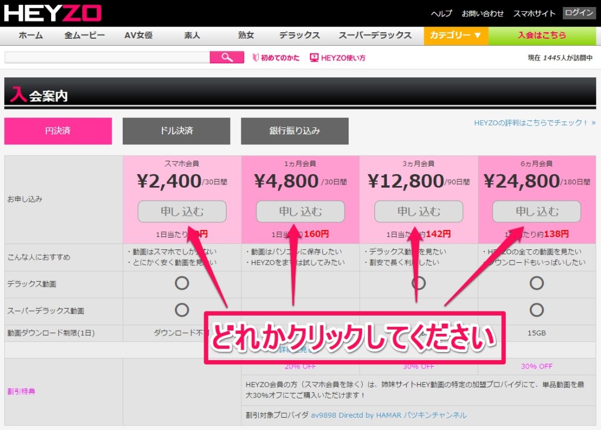
Task: Click the search input field
Action: tap(107, 57)
